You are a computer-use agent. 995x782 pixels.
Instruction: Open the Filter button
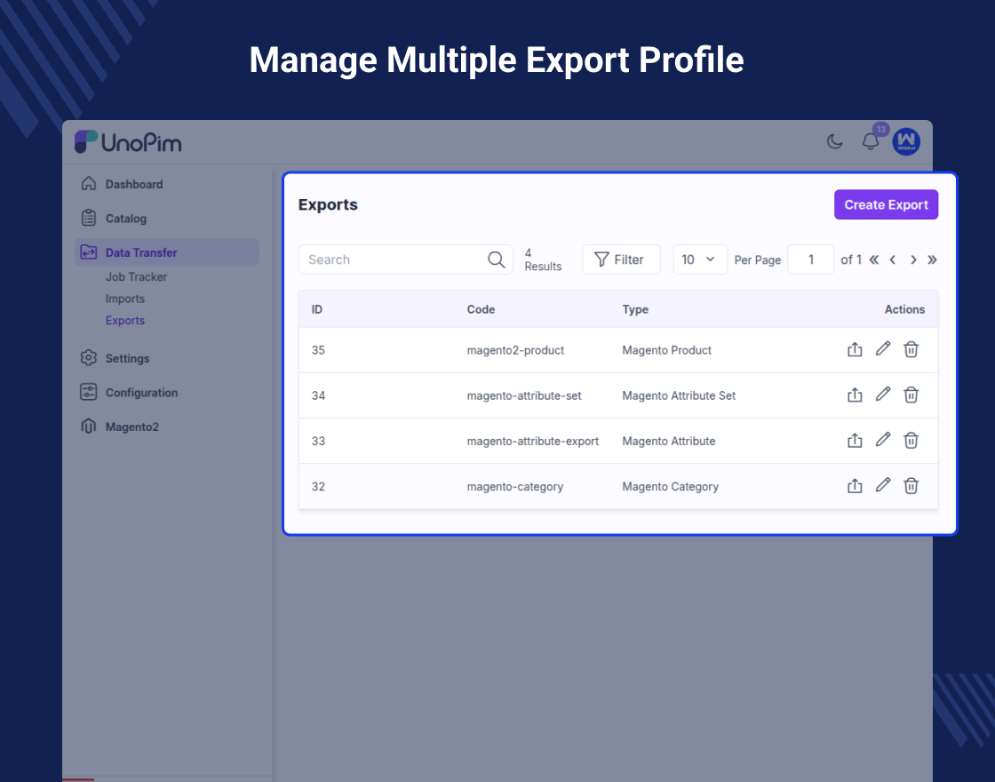[621, 259]
